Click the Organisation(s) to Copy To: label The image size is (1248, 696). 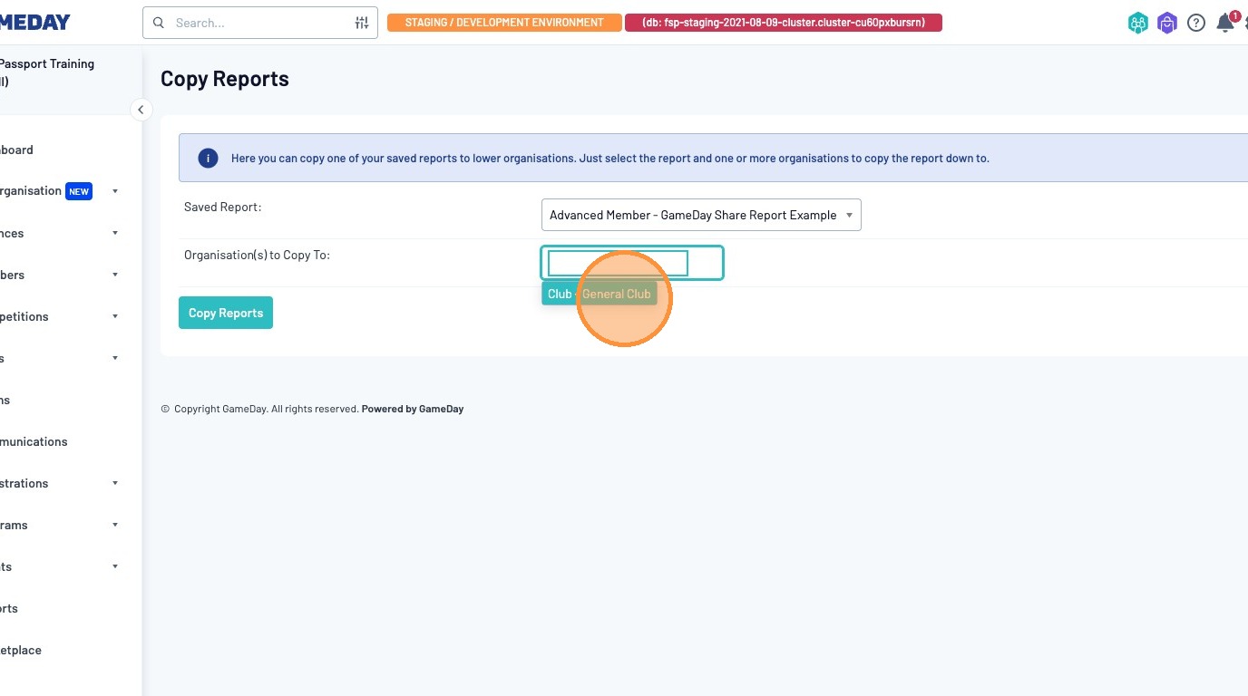pyautogui.click(x=257, y=255)
